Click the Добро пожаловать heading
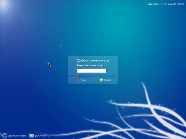Viewport: 186px width, 139px height. point(93,60)
